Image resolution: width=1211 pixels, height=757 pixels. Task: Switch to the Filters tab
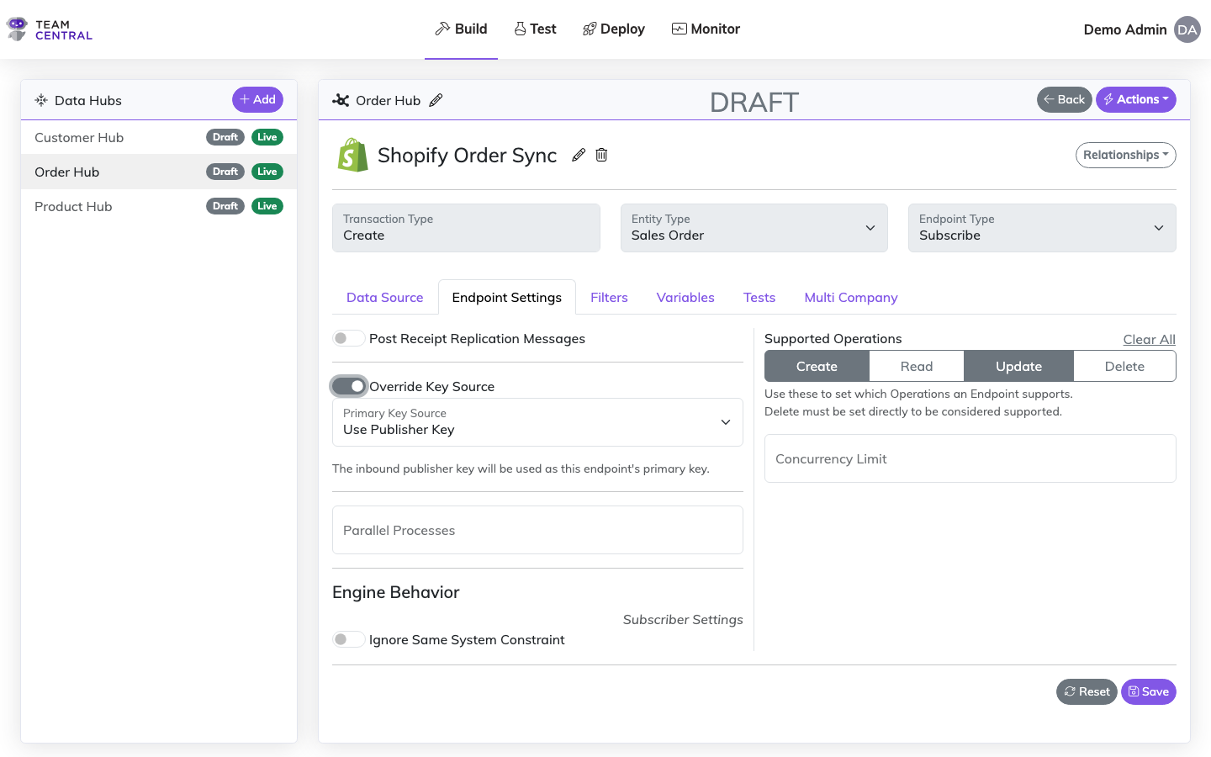(609, 298)
